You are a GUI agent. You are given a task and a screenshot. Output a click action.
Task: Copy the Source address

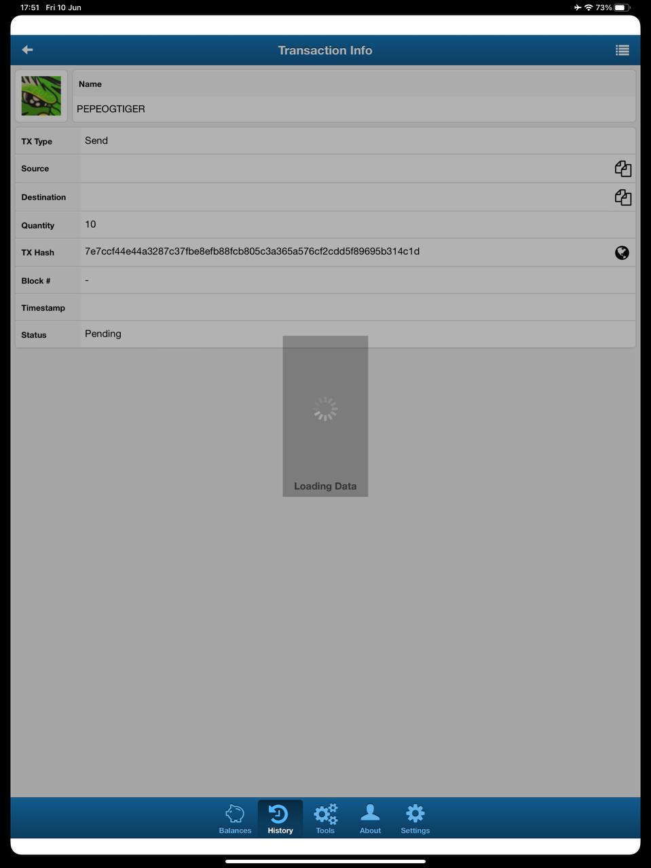pyautogui.click(x=622, y=169)
